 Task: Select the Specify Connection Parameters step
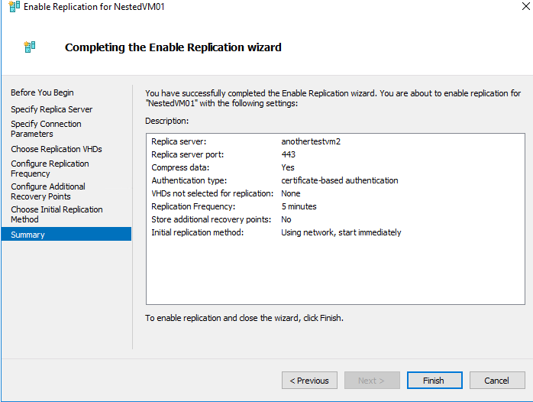[46, 129]
